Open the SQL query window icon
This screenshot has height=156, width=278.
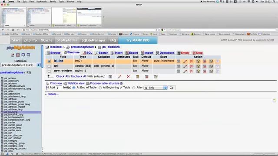click(x=18, y=55)
